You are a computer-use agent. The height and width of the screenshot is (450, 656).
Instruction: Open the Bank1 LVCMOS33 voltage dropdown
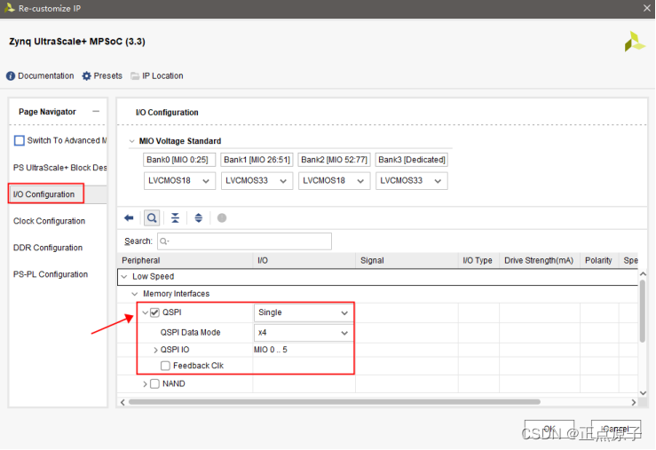coord(257,181)
